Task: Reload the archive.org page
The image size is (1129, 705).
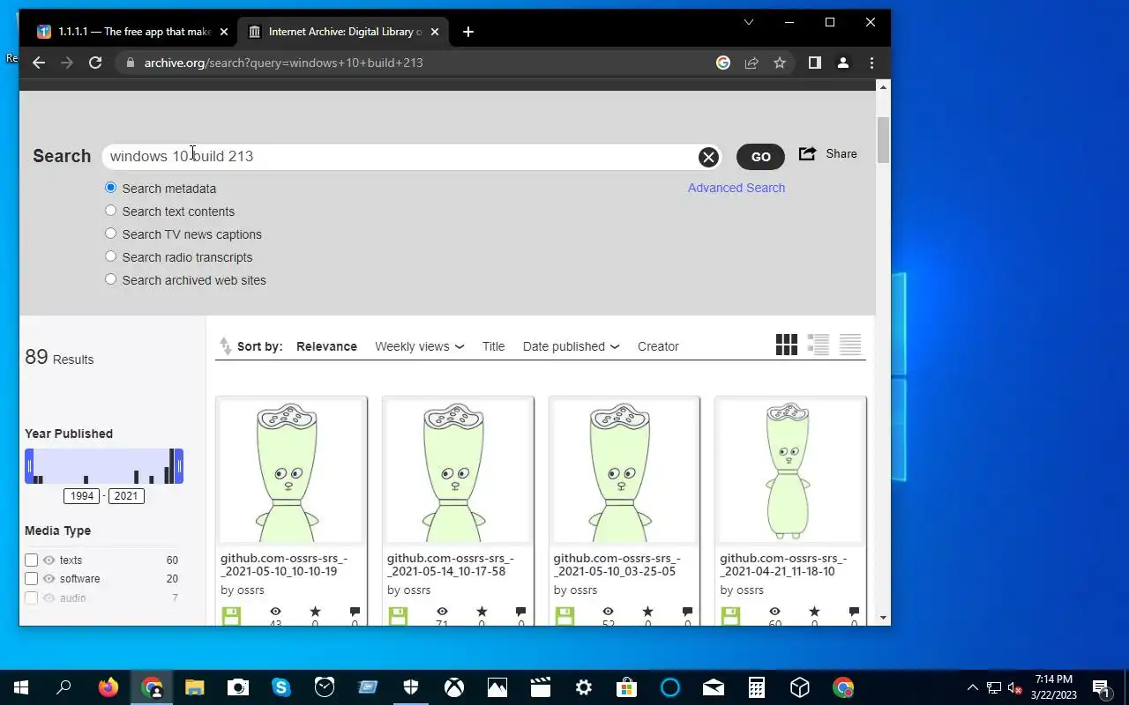Action: pos(95,63)
